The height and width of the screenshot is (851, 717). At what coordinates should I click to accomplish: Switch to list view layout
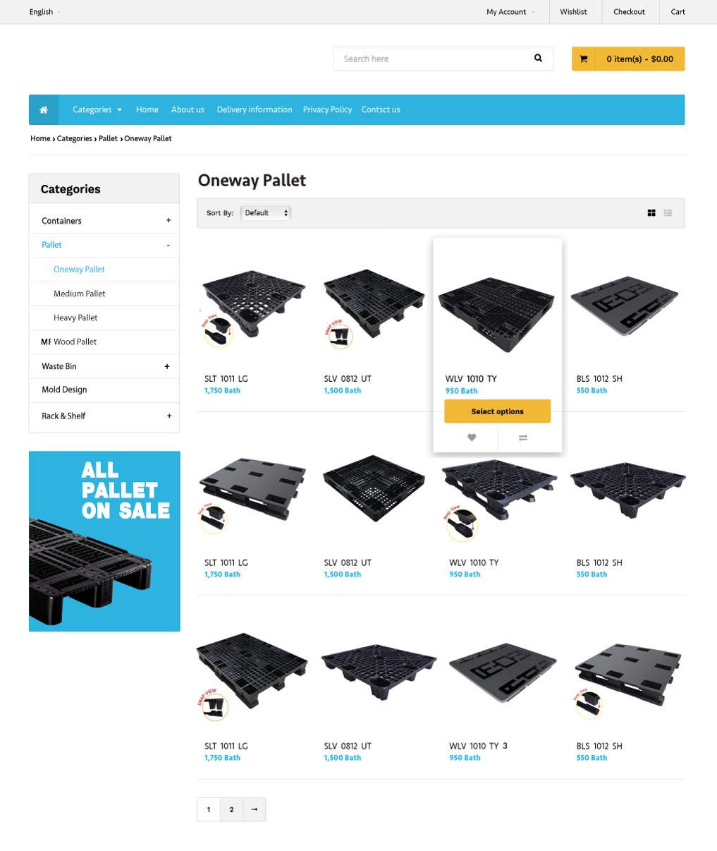(x=668, y=213)
